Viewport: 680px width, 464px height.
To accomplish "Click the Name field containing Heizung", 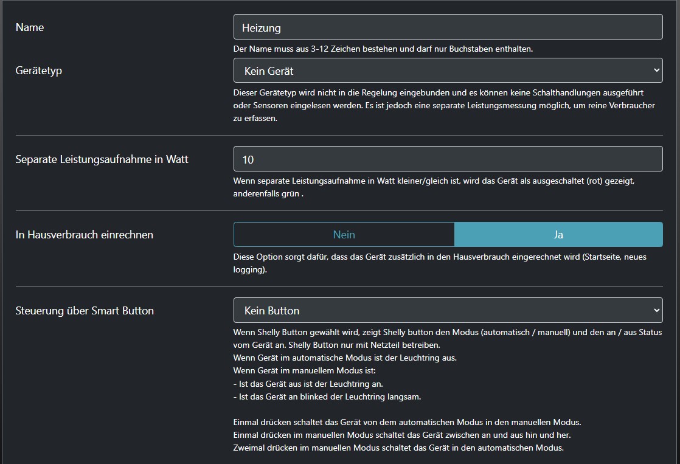I will [x=448, y=27].
